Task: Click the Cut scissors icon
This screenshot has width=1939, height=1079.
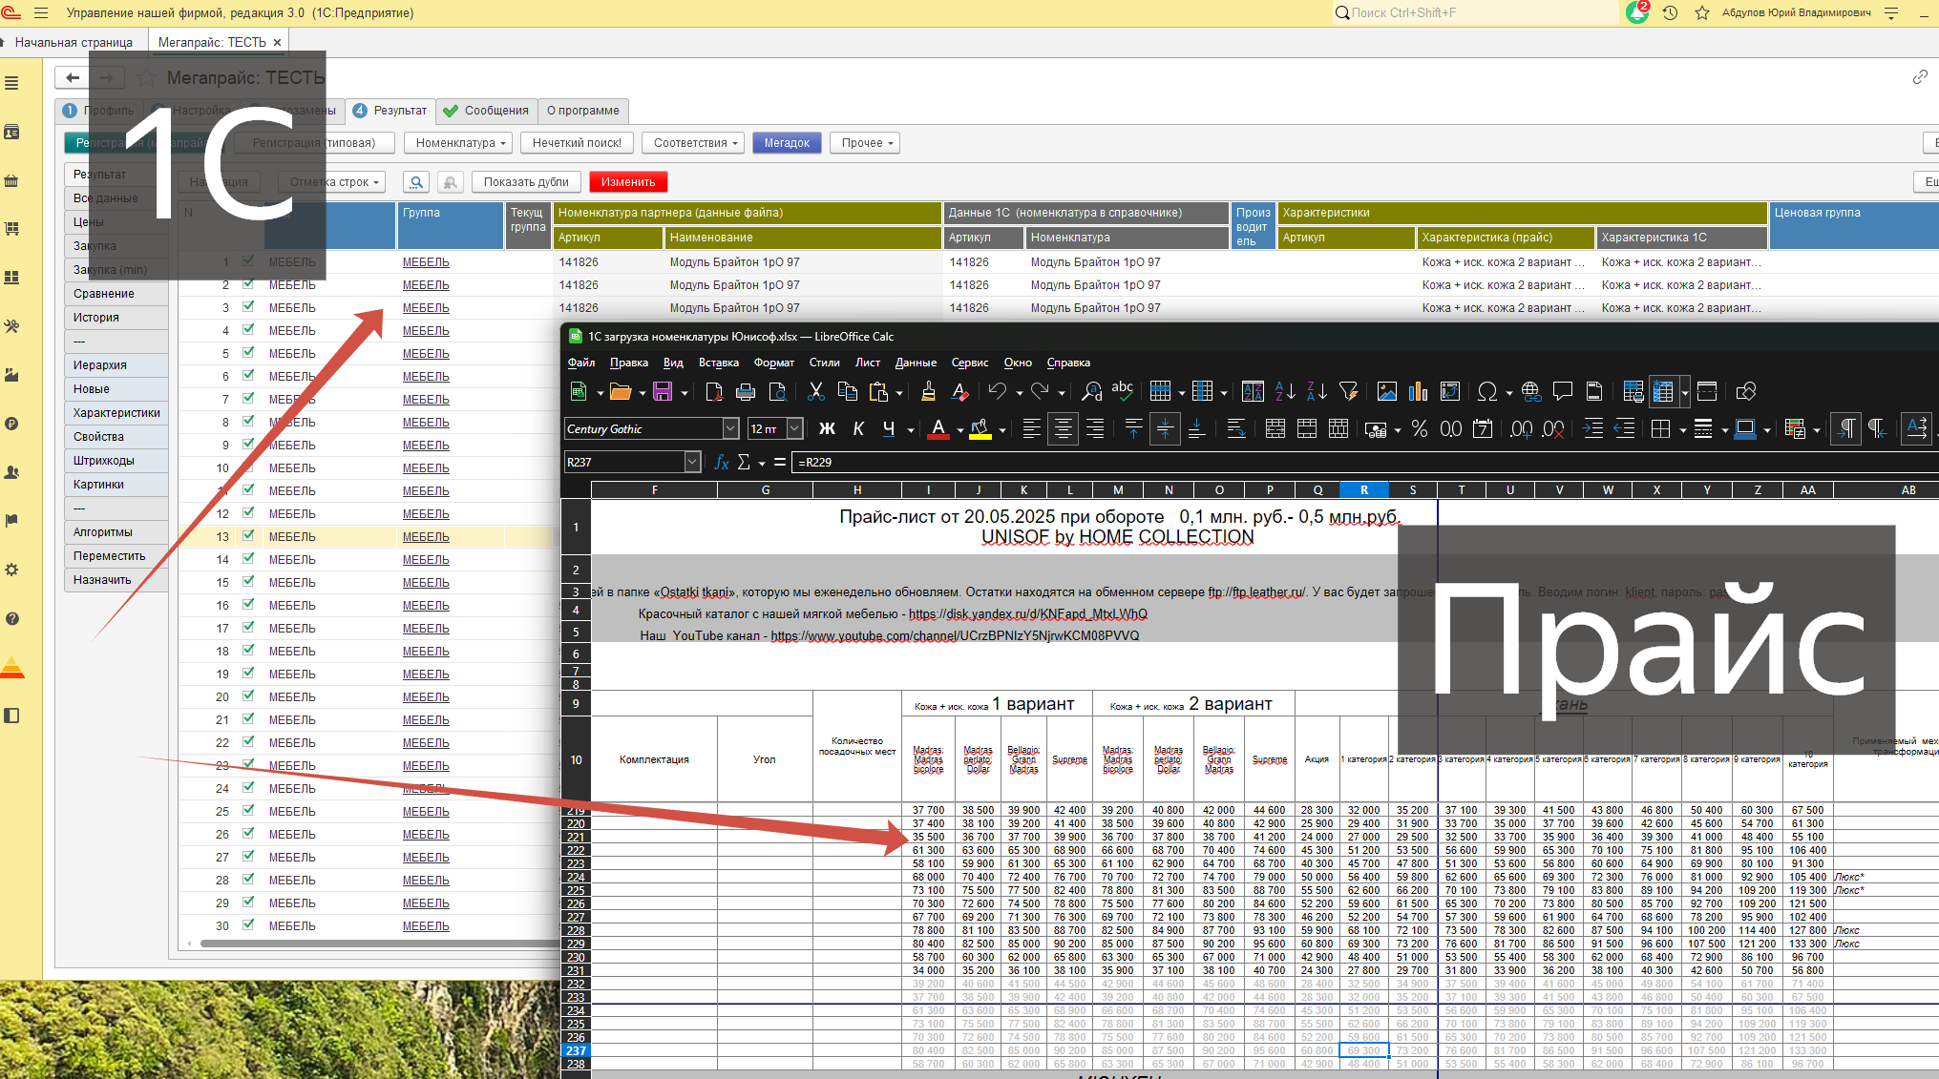Action: 815,391
